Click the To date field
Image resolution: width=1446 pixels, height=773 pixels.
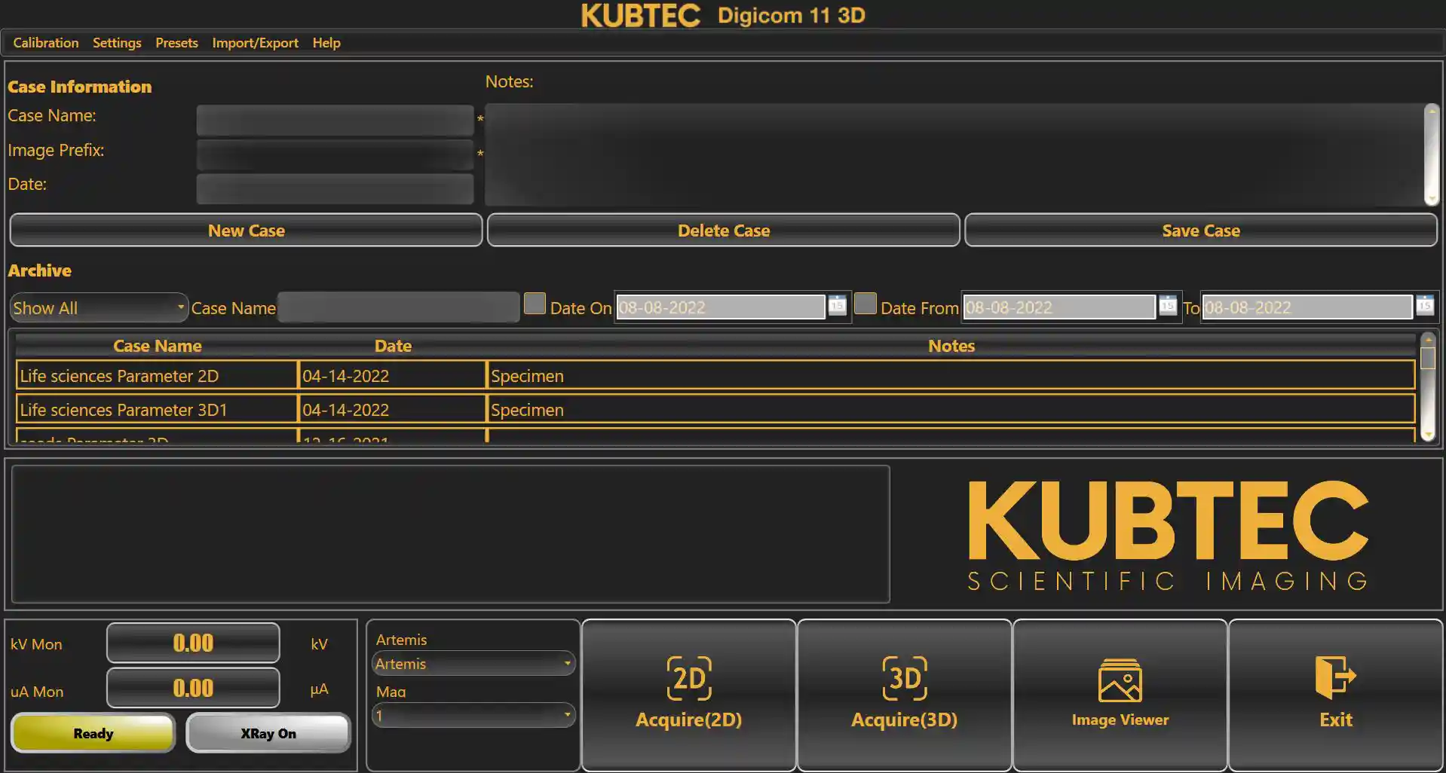1307,307
